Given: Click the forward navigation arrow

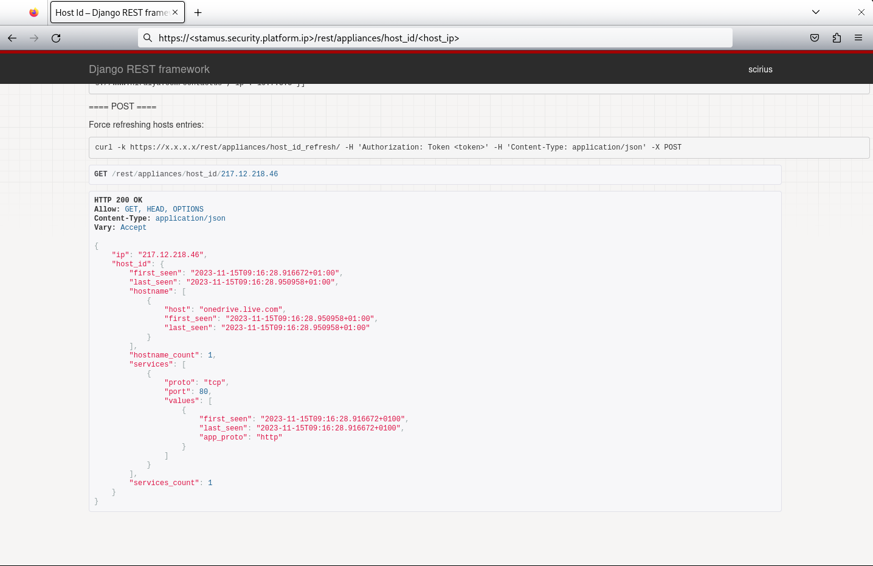Looking at the screenshot, I should tap(34, 38).
